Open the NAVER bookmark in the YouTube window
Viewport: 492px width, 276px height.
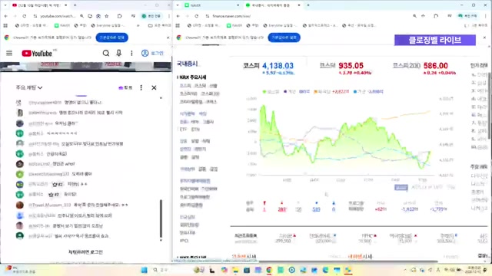62,25
